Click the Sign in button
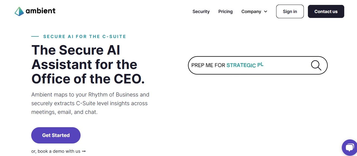This screenshot has width=357, height=156. tap(290, 11)
